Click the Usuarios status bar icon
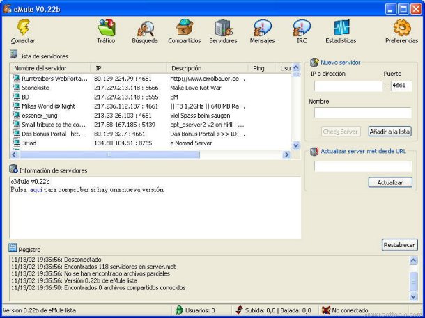The width and height of the screenshot is (425, 318). click(x=179, y=310)
